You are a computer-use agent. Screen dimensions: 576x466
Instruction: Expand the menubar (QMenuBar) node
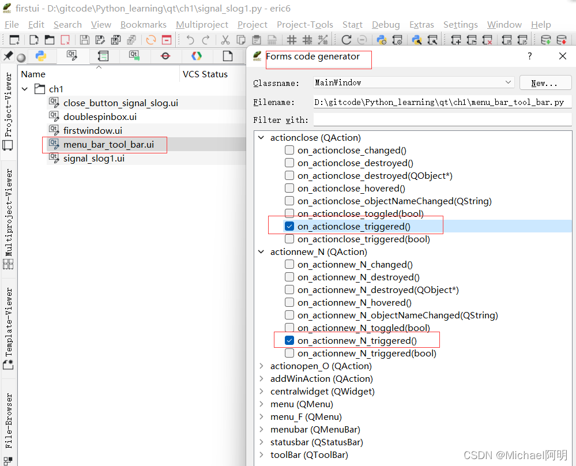[x=261, y=429]
